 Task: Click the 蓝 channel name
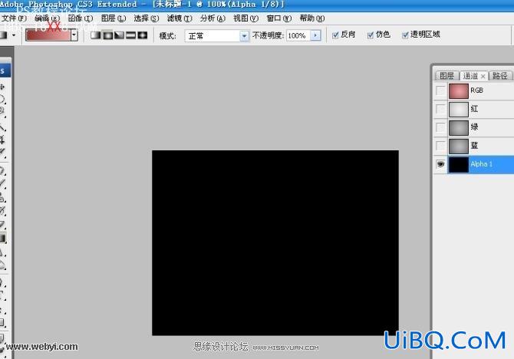pyautogui.click(x=474, y=145)
